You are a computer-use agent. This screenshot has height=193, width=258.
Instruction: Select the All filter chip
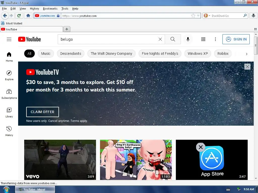29,54
